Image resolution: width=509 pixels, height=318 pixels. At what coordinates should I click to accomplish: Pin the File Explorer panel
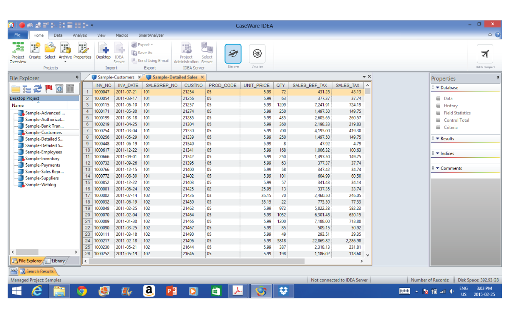77,78
